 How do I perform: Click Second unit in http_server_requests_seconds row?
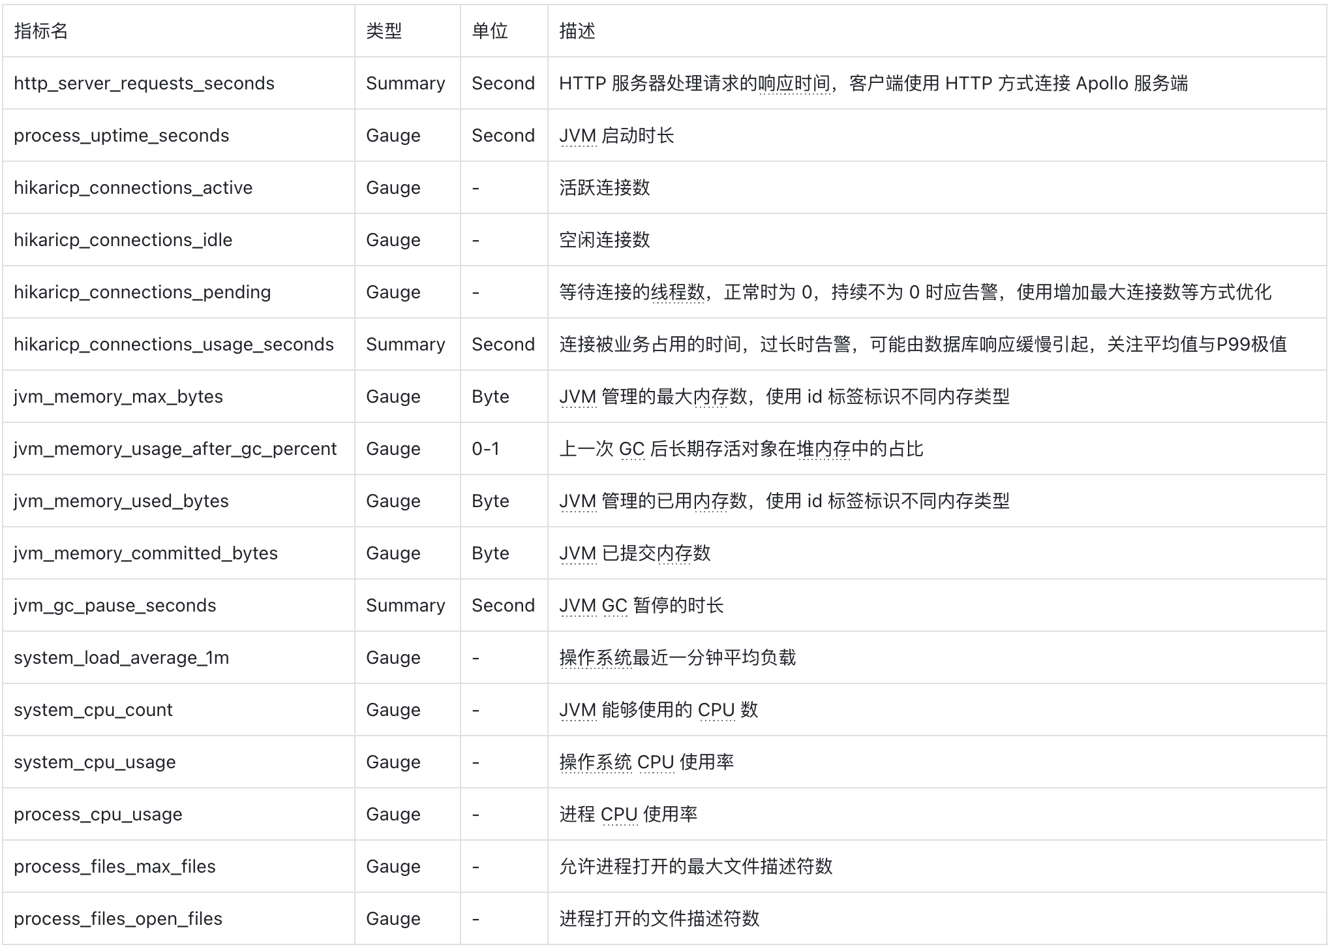click(x=503, y=84)
